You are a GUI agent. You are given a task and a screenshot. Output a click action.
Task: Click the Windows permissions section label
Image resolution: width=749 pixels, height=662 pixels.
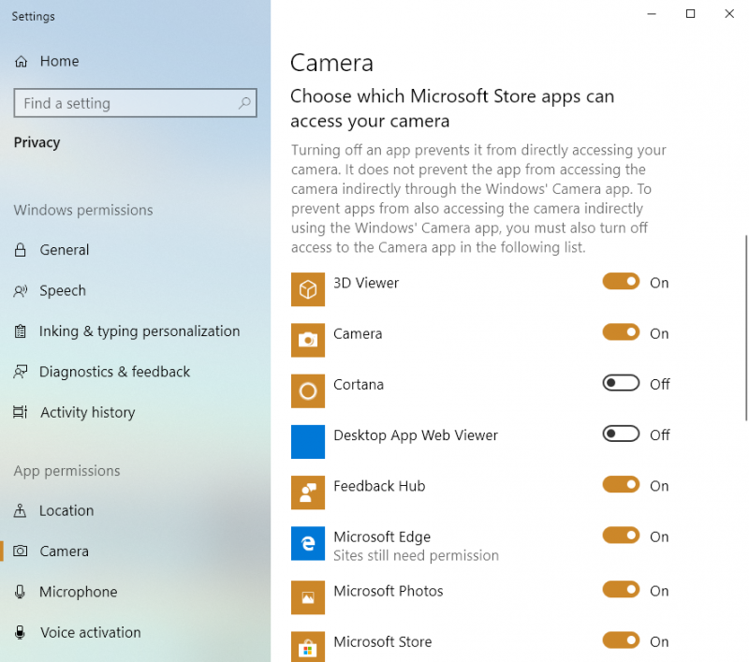point(83,210)
